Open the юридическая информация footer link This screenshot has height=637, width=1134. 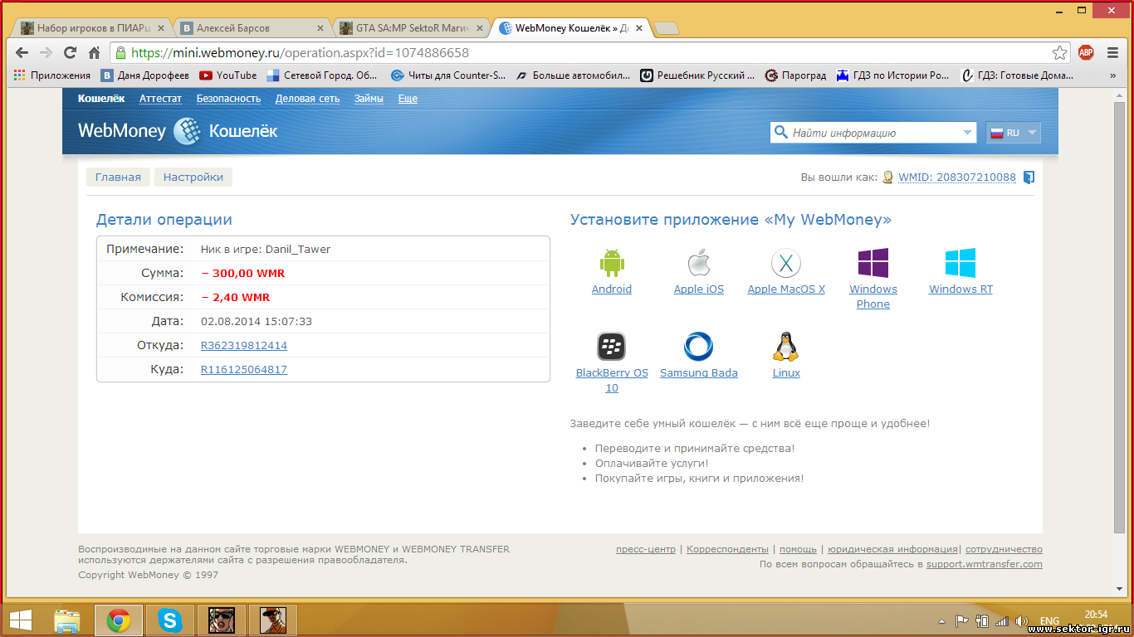click(x=892, y=549)
